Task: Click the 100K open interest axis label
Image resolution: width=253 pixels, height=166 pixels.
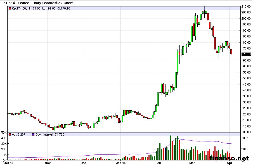Action: [245, 138]
